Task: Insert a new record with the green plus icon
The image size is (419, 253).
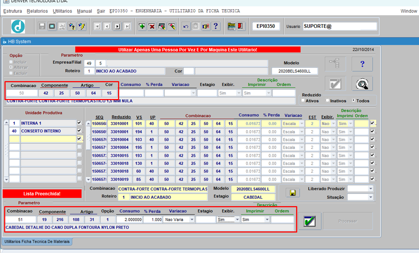Action: point(142,26)
